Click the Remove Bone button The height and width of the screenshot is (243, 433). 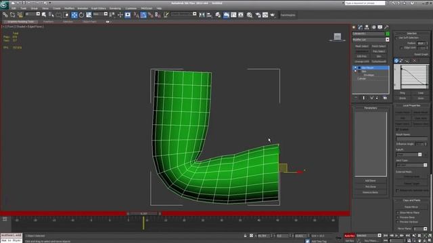point(370,192)
